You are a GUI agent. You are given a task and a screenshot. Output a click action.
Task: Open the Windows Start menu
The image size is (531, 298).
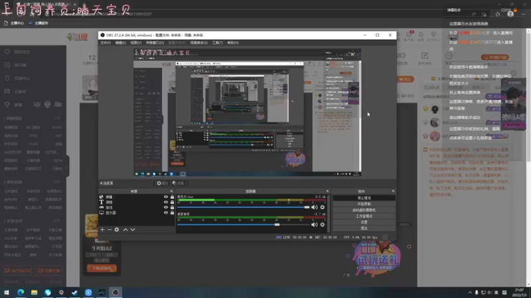(7, 292)
